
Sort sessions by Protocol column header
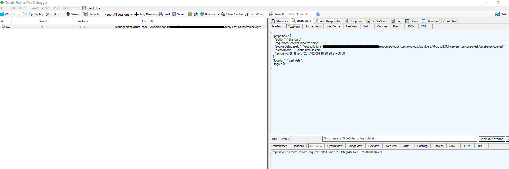(83, 21)
